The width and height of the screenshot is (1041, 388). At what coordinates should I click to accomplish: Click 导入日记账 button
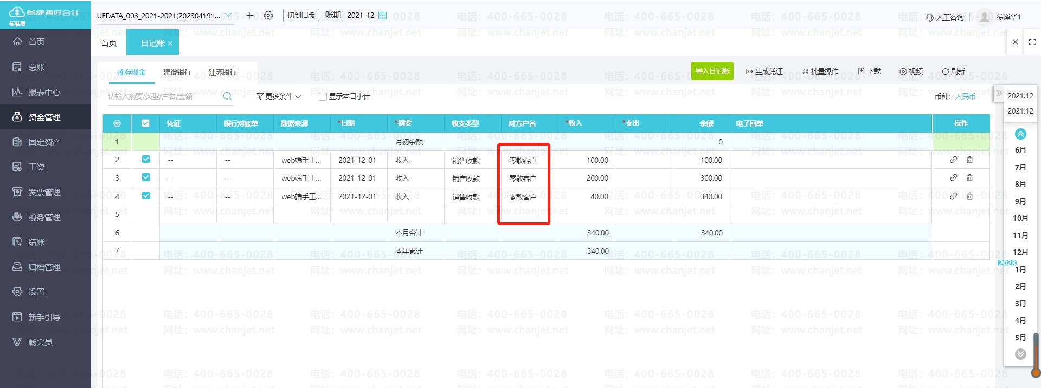(712, 71)
